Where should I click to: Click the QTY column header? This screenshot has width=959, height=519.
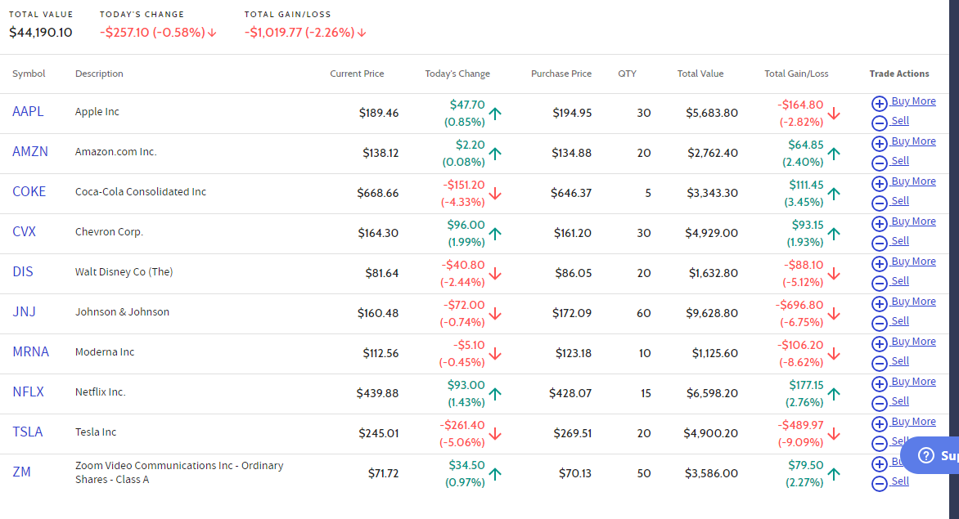[x=627, y=74]
